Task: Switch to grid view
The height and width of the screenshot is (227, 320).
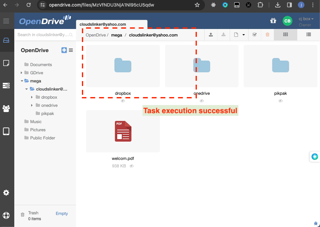Action: pos(286,35)
